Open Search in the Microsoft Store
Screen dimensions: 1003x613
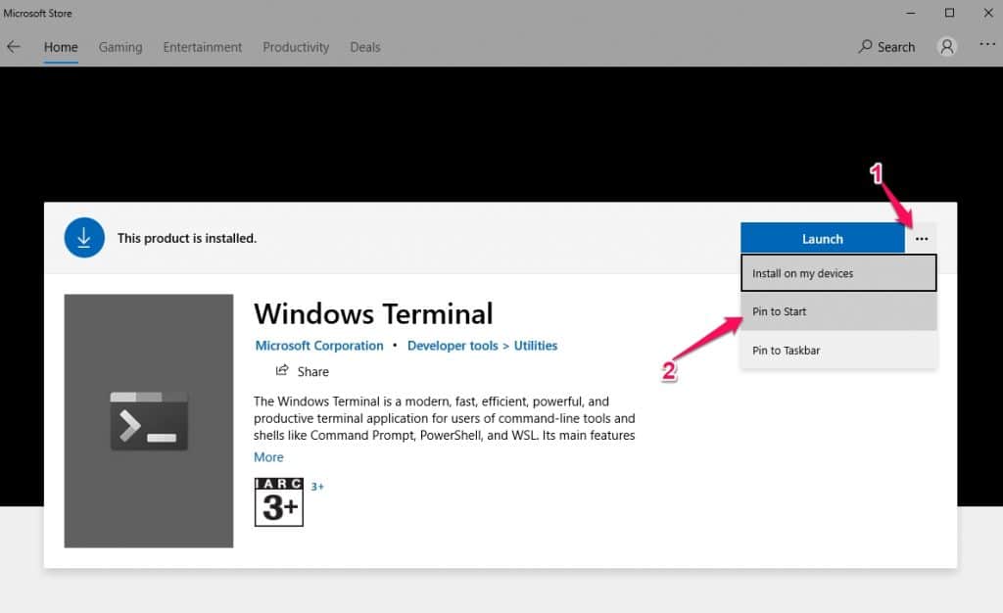click(885, 46)
